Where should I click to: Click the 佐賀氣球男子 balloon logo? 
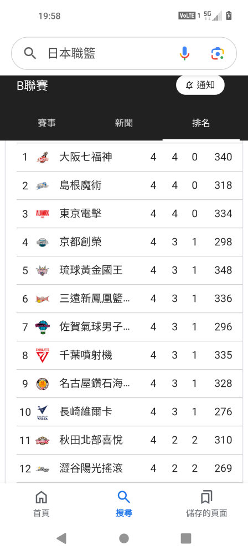pyautogui.click(x=43, y=327)
